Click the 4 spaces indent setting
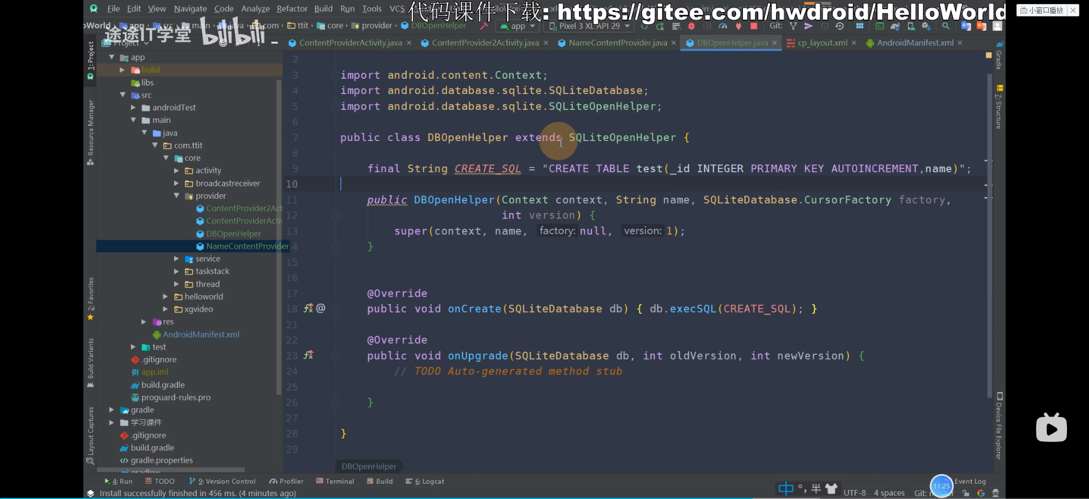This screenshot has height=499, width=1089. [x=889, y=493]
